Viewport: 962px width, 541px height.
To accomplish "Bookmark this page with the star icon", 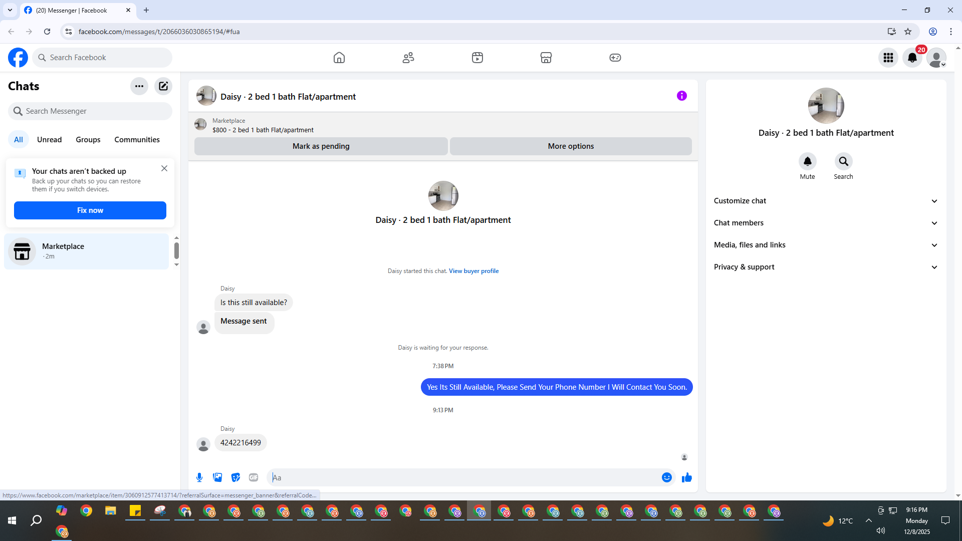I will [x=908, y=32].
